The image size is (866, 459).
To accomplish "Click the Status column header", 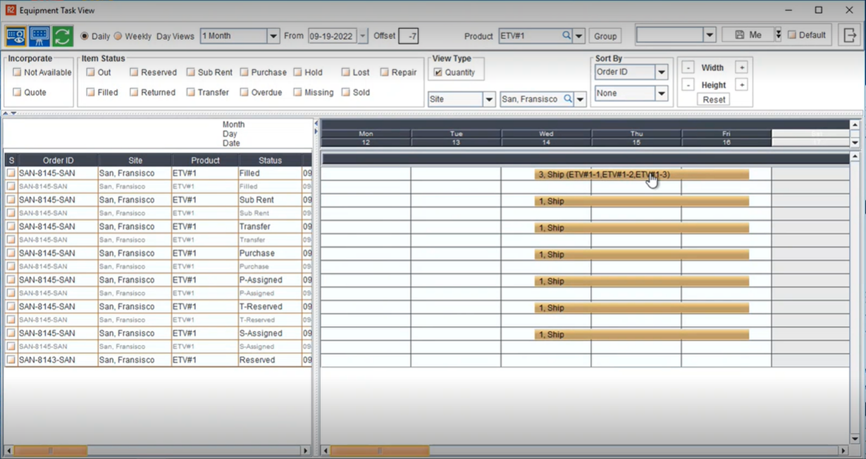I will pos(270,161).
